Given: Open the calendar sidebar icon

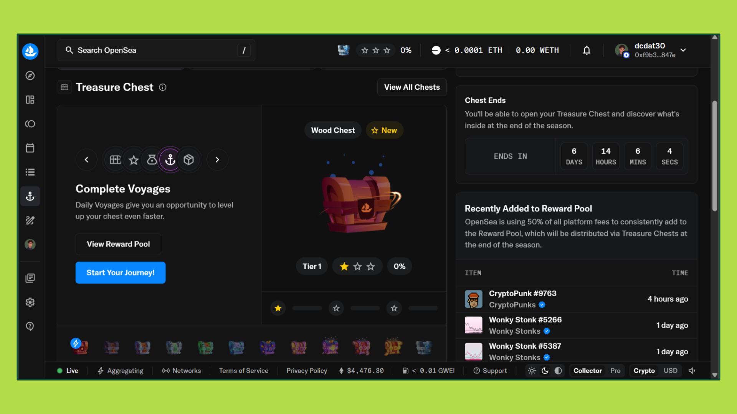Looking at the screenshot, I should [x=30, y=148].
